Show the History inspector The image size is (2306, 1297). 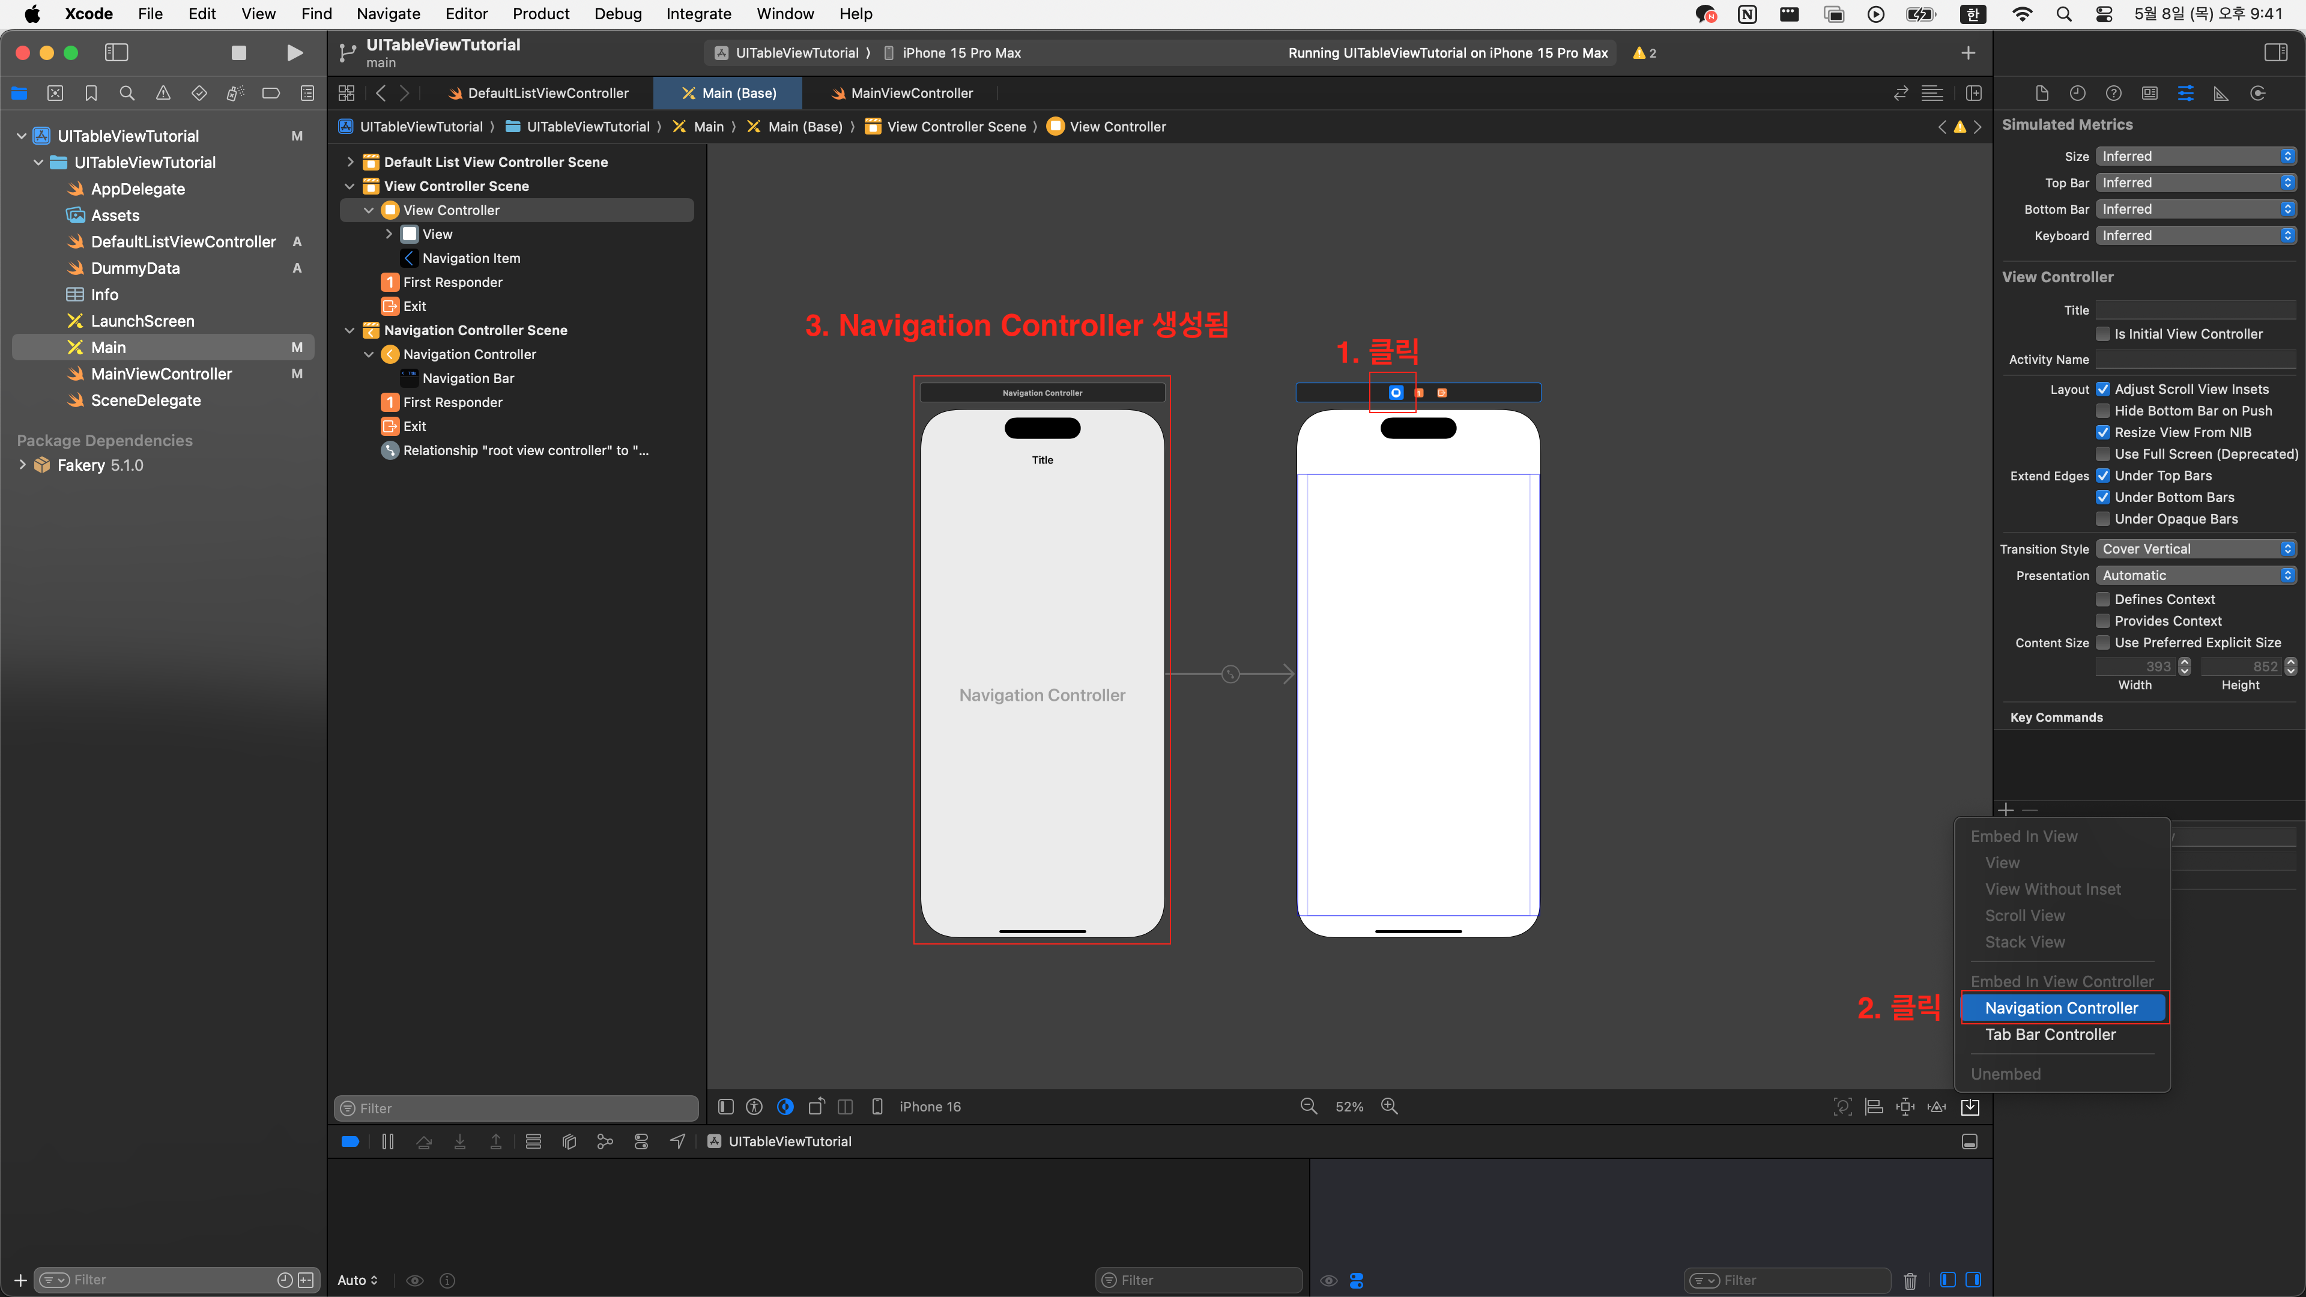pos(2078,93)
